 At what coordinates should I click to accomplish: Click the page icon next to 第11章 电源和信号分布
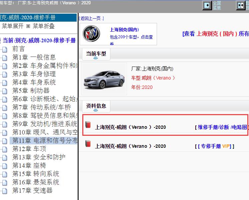5,141
